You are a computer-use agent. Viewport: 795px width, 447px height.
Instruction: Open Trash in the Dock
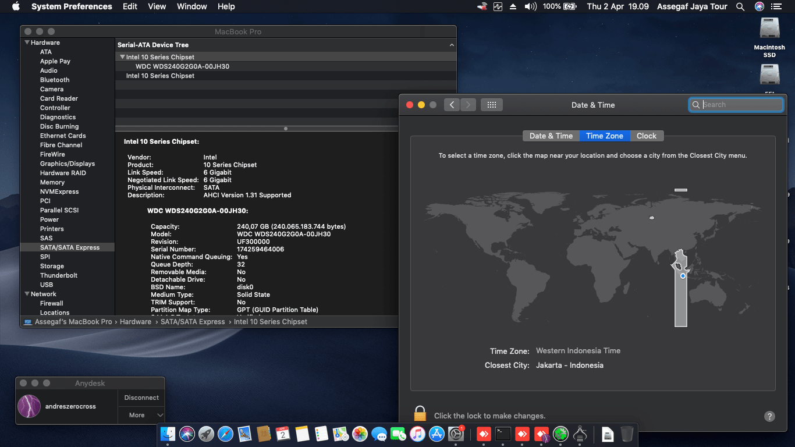pyautogui.click(x=627, y=434)
